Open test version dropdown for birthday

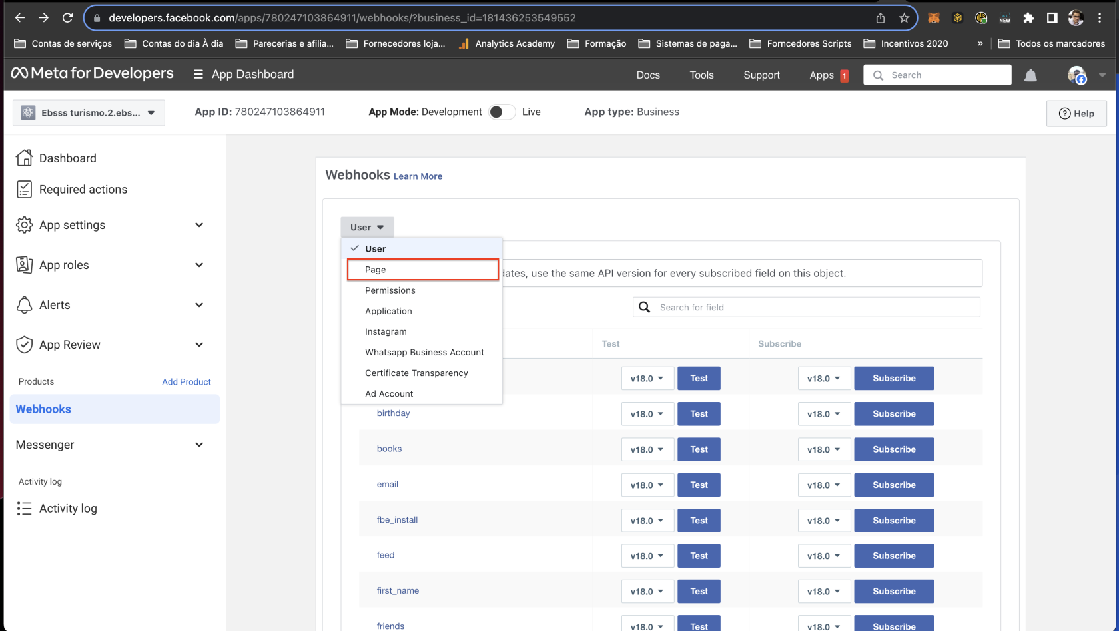pyautogui.click(x=647, y=414)
